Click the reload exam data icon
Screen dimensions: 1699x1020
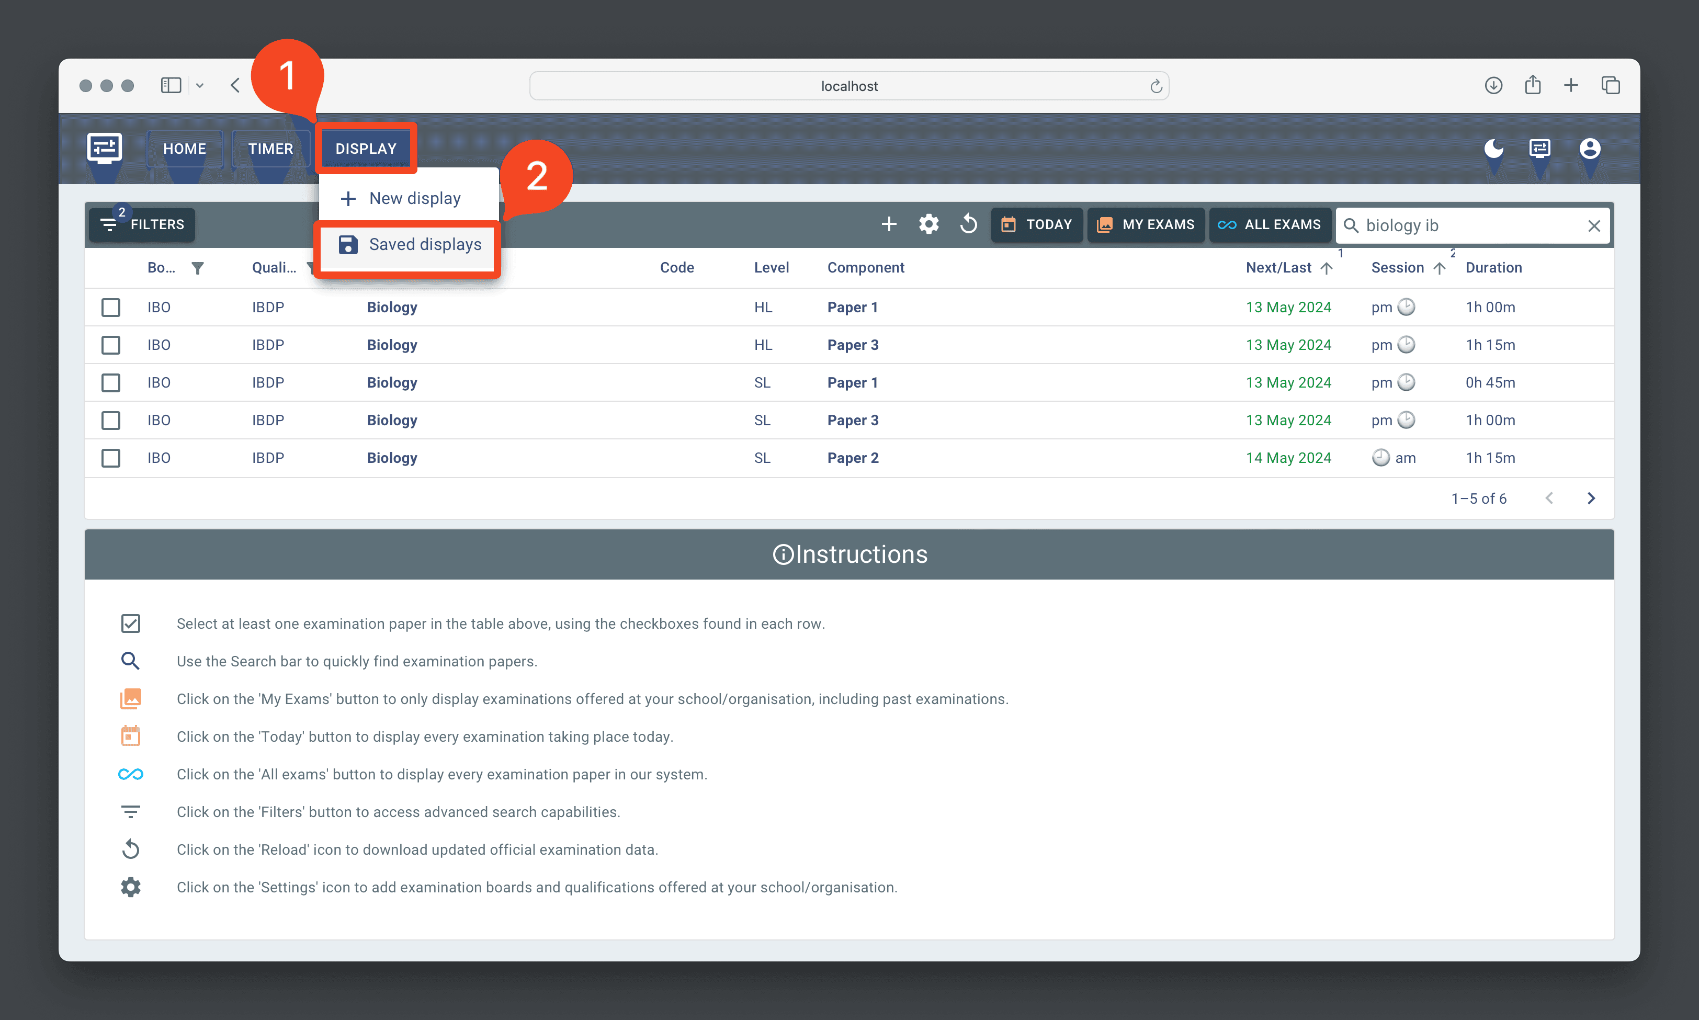pyautogui.click(x=968, y=225)
